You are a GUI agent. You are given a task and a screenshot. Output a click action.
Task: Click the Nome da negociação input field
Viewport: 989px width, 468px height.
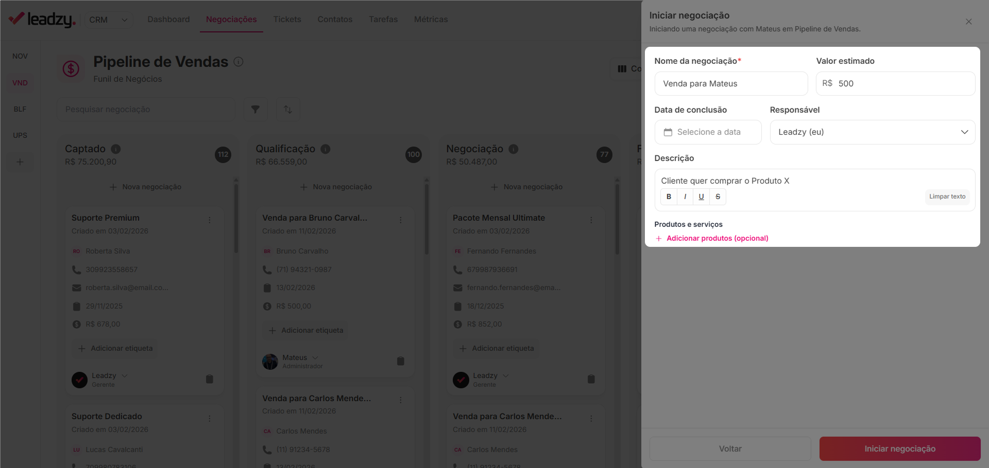[x=731, y=83]
